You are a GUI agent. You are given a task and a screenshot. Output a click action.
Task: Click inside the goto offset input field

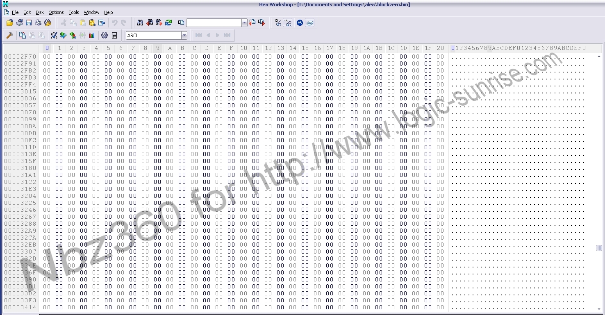(x=214, y=23)
